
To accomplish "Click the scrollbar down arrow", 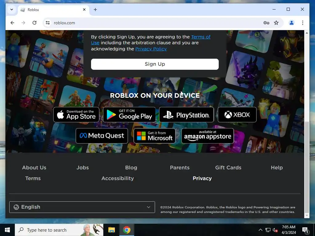I will (x=307, y=215).
